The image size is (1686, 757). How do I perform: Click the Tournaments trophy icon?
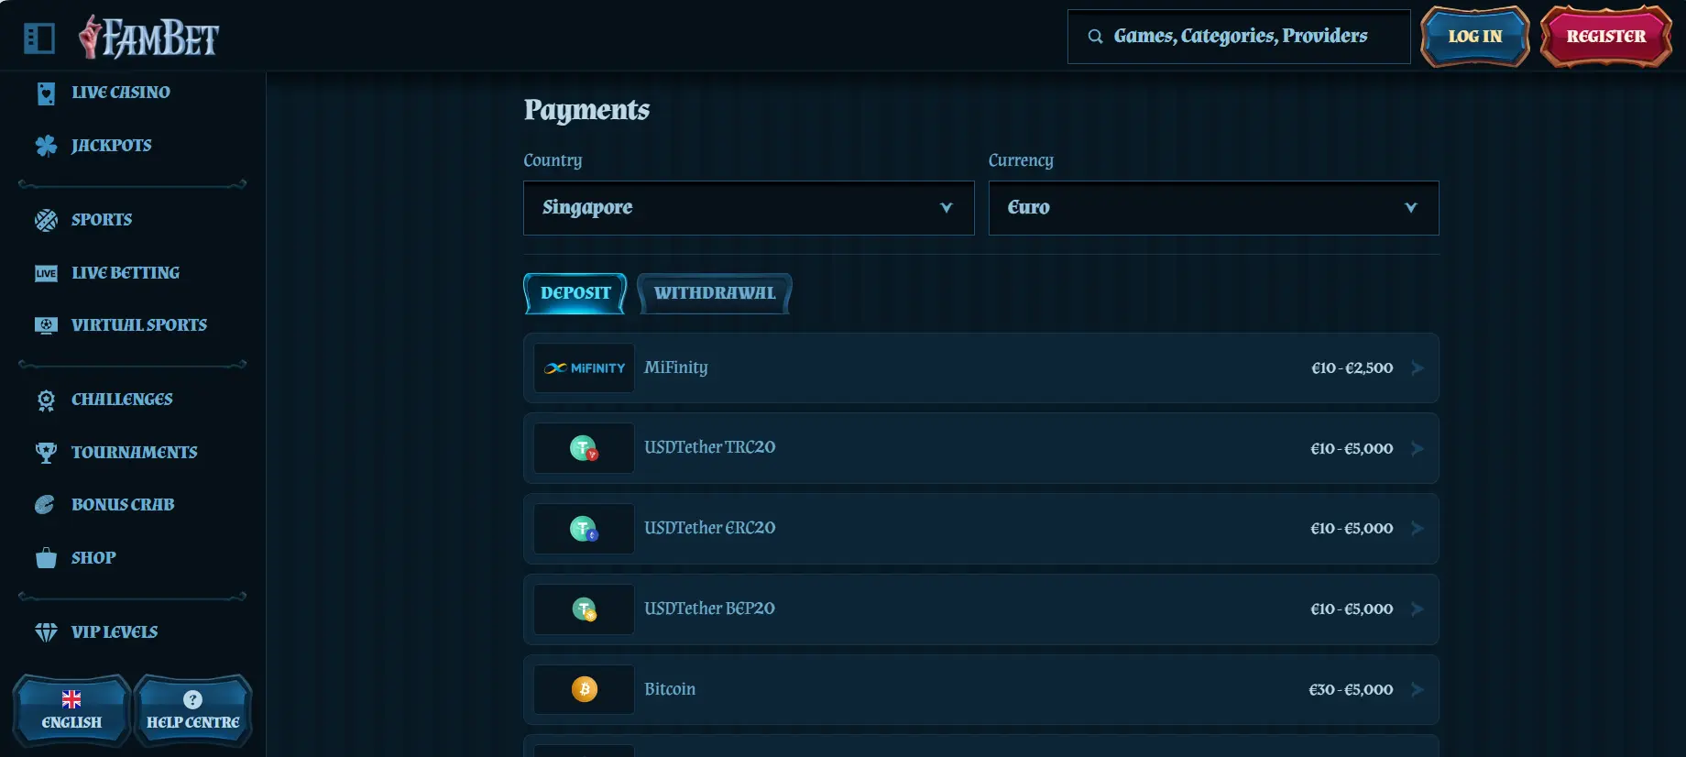click(46, 453)
